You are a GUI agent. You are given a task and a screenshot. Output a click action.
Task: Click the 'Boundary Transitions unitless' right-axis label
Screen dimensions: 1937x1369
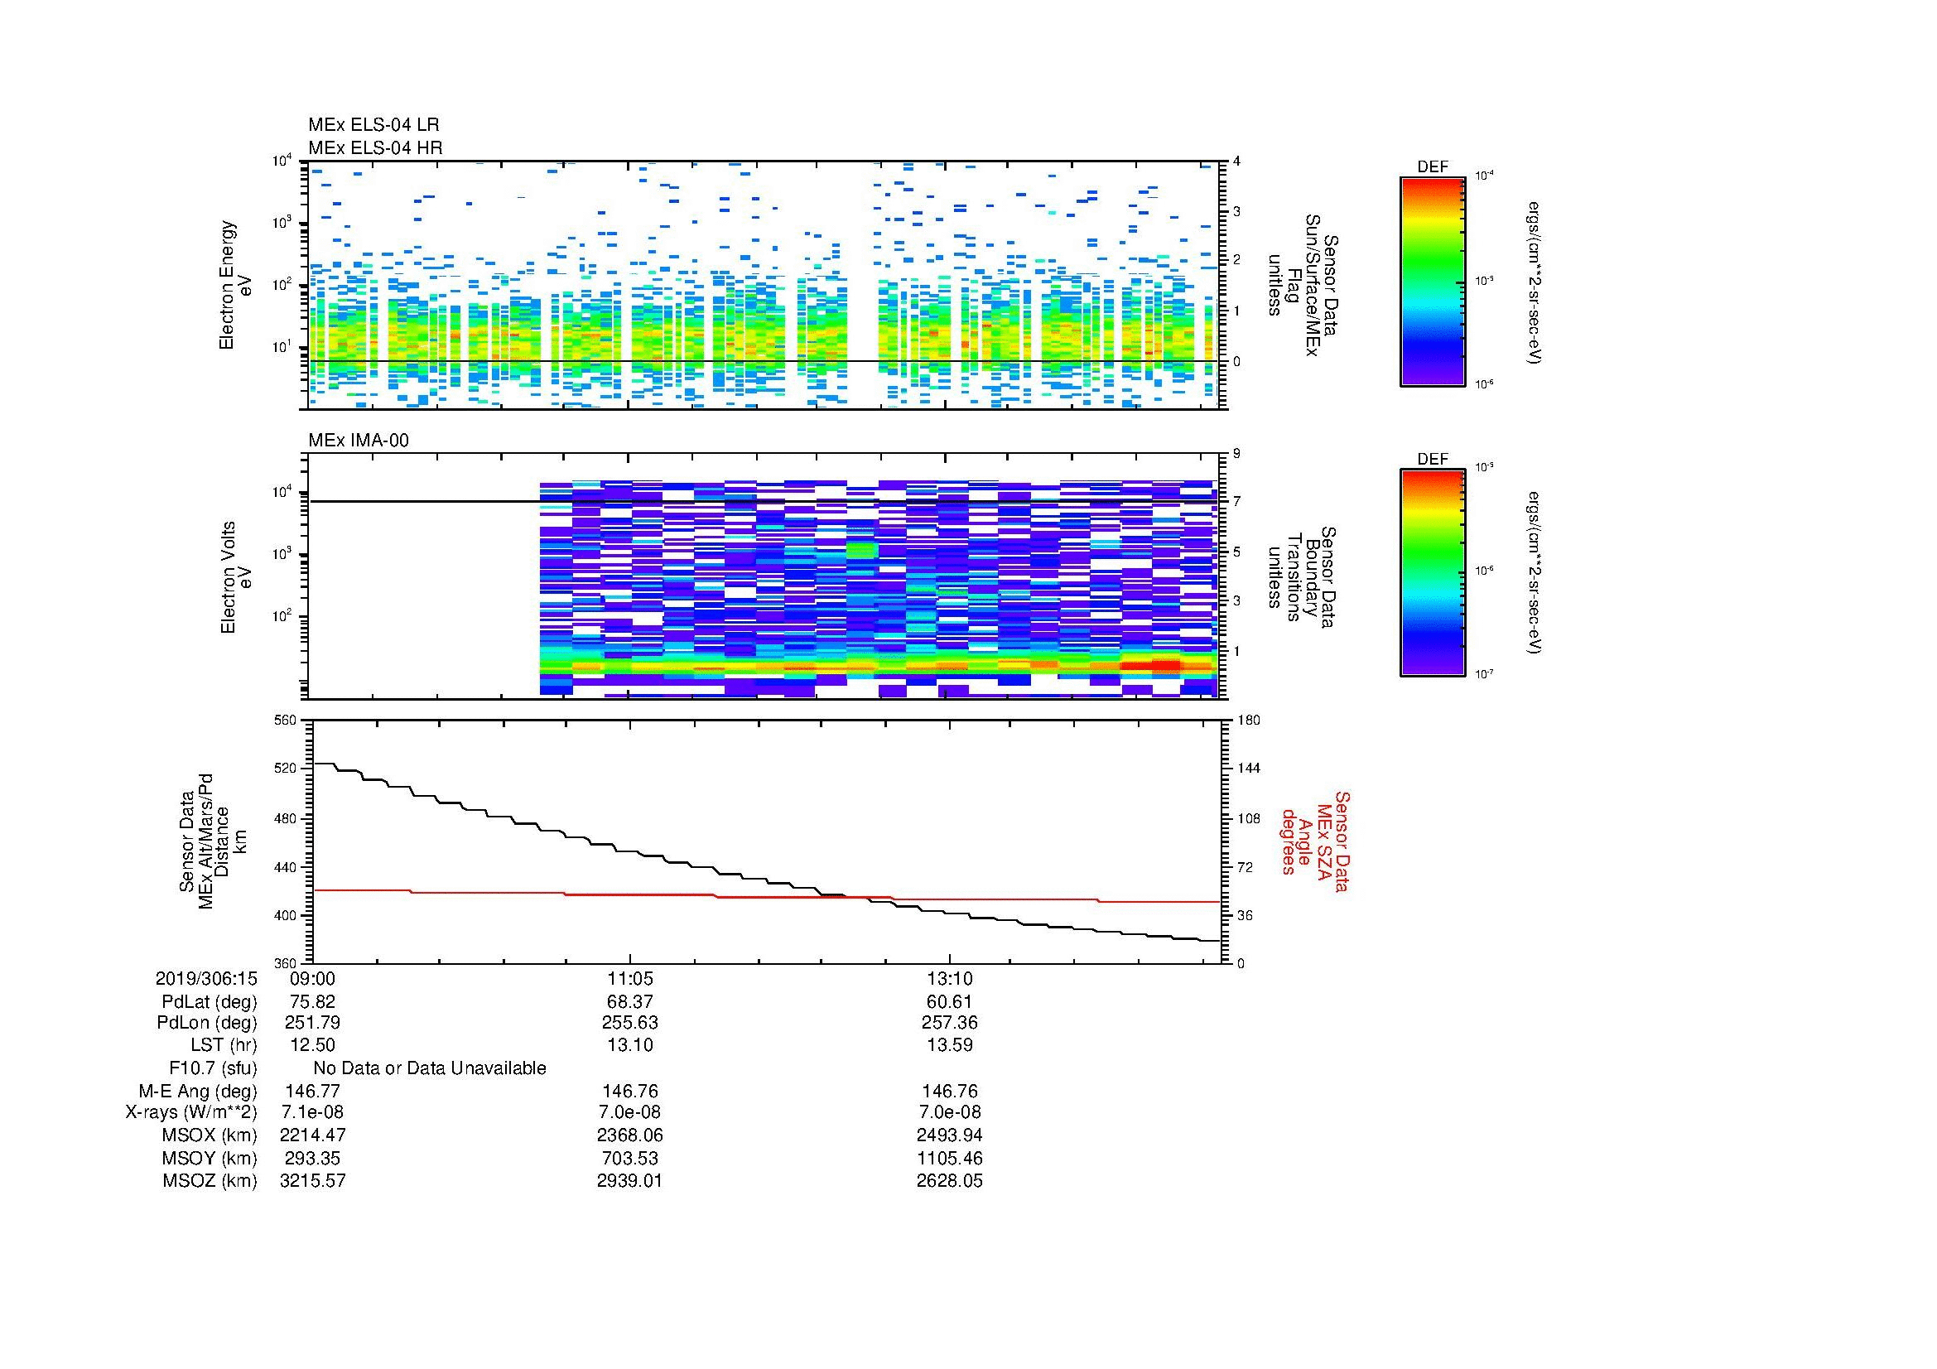click(1301, 578)
